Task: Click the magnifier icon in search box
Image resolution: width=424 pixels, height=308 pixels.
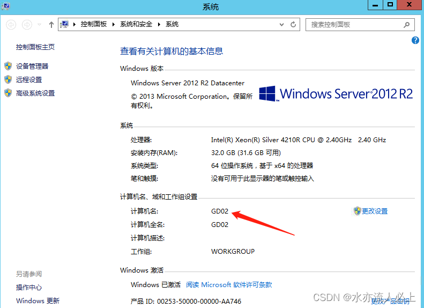Action: point(407,25)
